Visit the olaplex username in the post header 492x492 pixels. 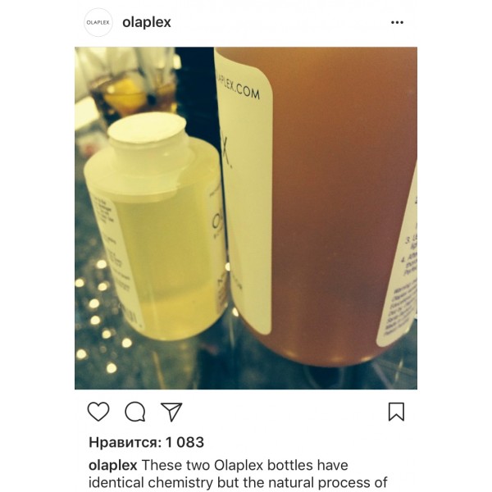tap(147, 22)
